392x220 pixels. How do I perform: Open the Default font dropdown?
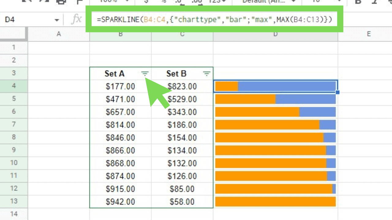click(268, 2)
